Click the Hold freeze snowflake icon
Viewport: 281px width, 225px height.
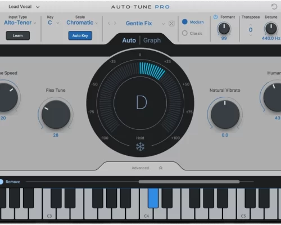(x=140, y=147)
